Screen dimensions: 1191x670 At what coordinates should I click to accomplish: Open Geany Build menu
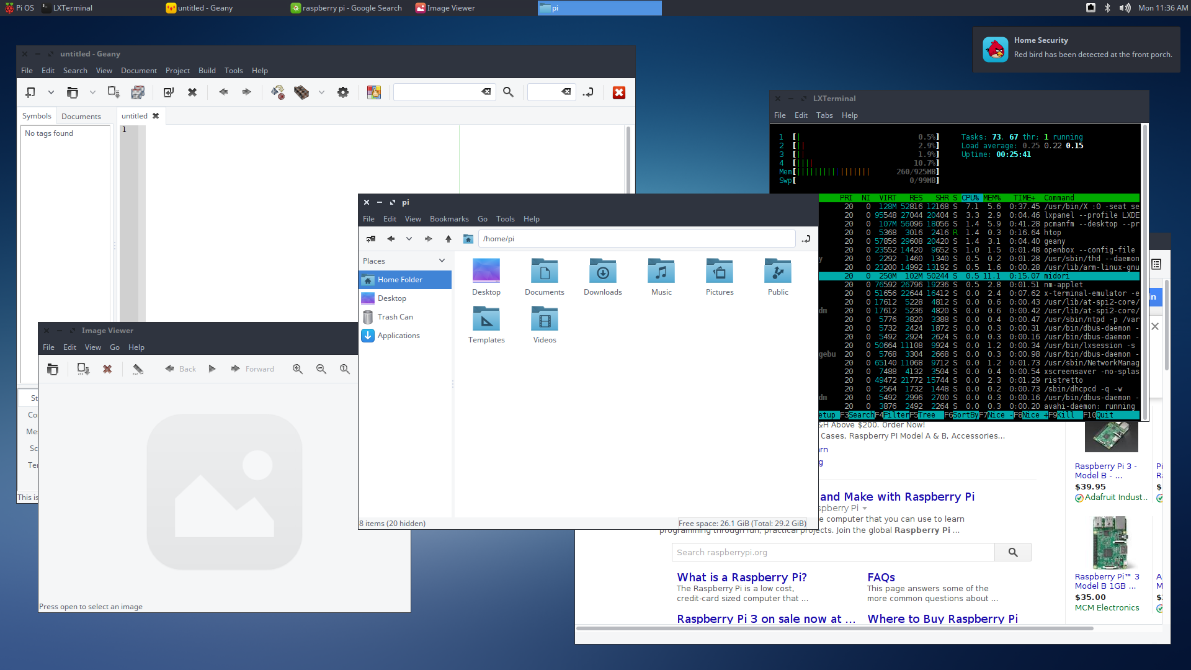pyautogui.click(x=207, y=71)
